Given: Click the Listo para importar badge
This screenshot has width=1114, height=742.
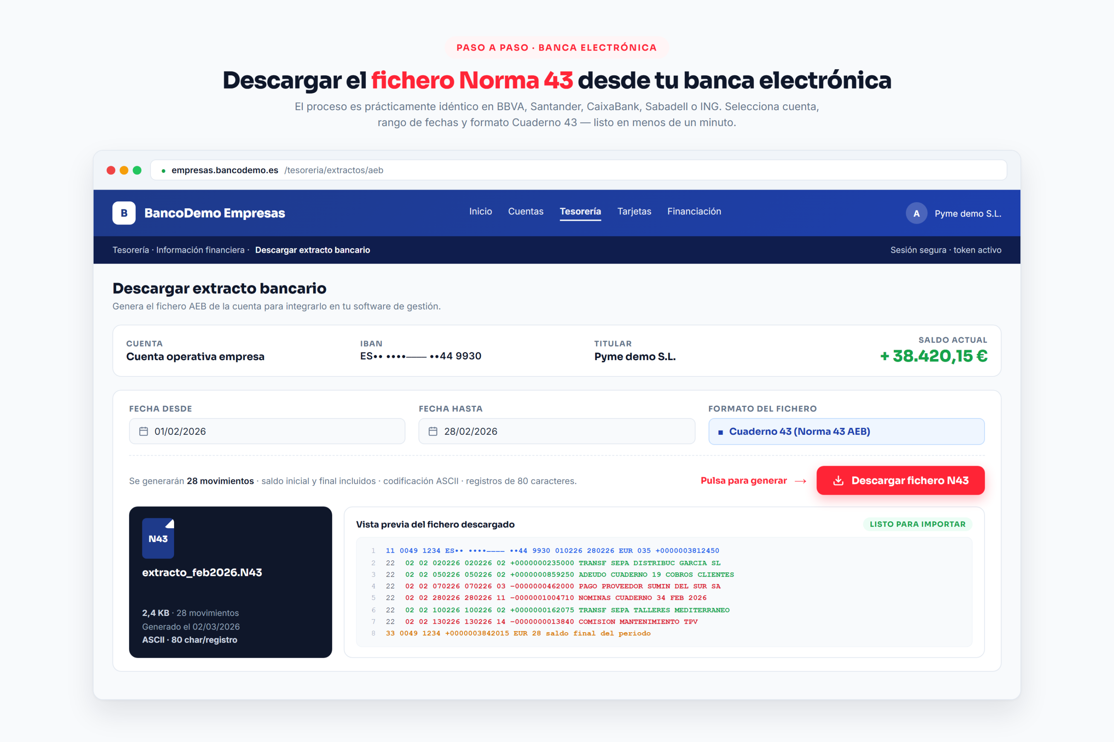Looking at the screenshot, I should (x=918, y=524).
